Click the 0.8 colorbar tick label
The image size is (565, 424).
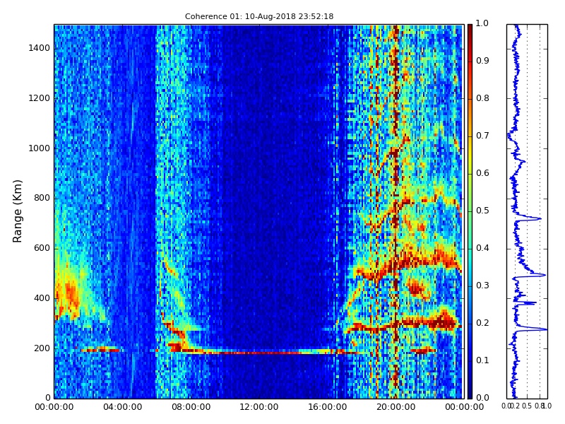pos(482,98)
